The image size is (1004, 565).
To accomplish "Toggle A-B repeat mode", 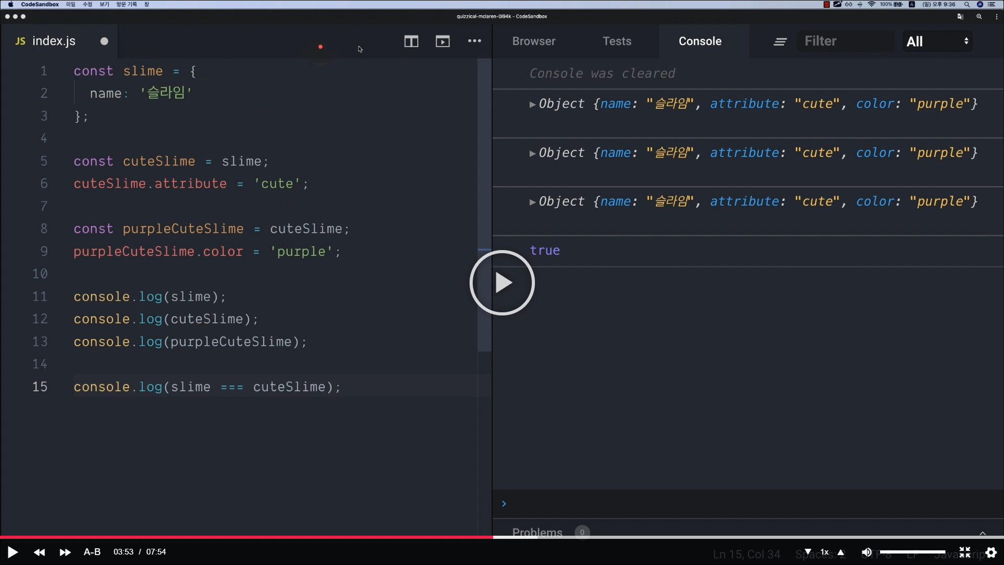I will click(x=92, y=552).
